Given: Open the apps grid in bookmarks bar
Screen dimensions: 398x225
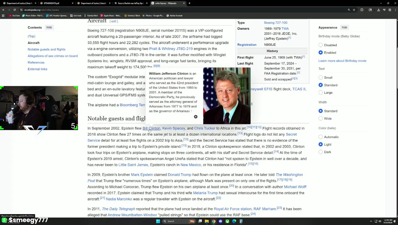Looking at the screenshot, I should coord(3,16).
